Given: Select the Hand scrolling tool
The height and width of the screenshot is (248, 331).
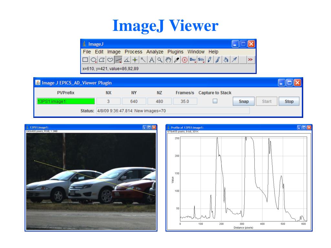Looking at the screenshot, I should [168, 60].
